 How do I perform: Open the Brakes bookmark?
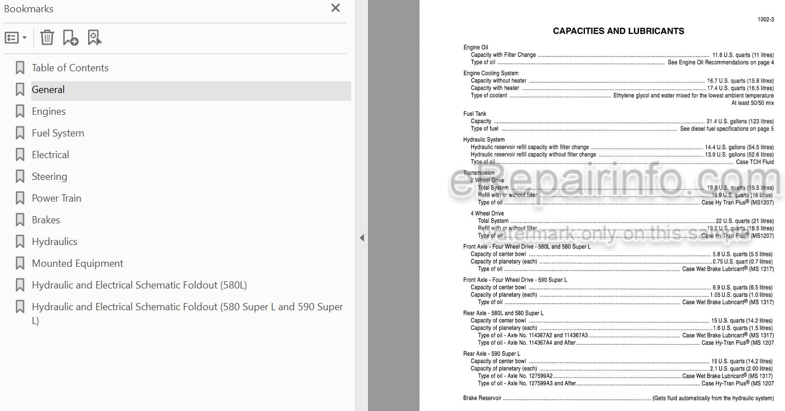pyautogui.click(x=46, y=220)
